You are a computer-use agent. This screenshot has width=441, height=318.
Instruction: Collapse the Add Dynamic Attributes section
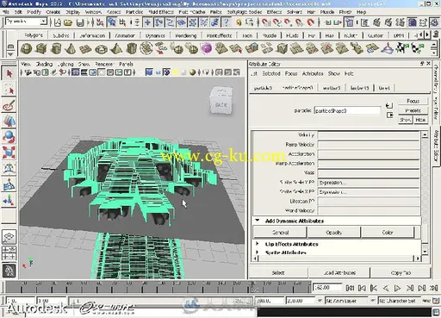pyautogui.click(x=258, y=221)
